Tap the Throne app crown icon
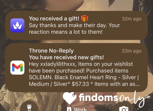Image resolution: width=153 pixels, height=111 pixels. [17, 25]
